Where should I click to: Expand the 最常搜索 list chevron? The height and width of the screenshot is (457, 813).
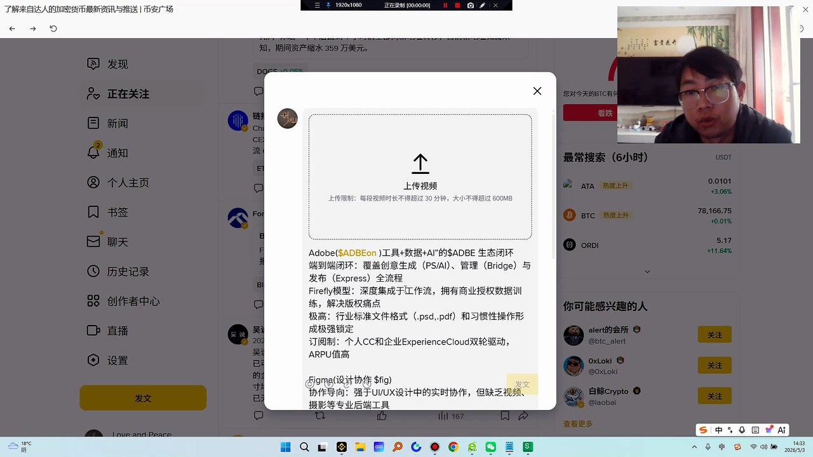[x=647, y=272]
